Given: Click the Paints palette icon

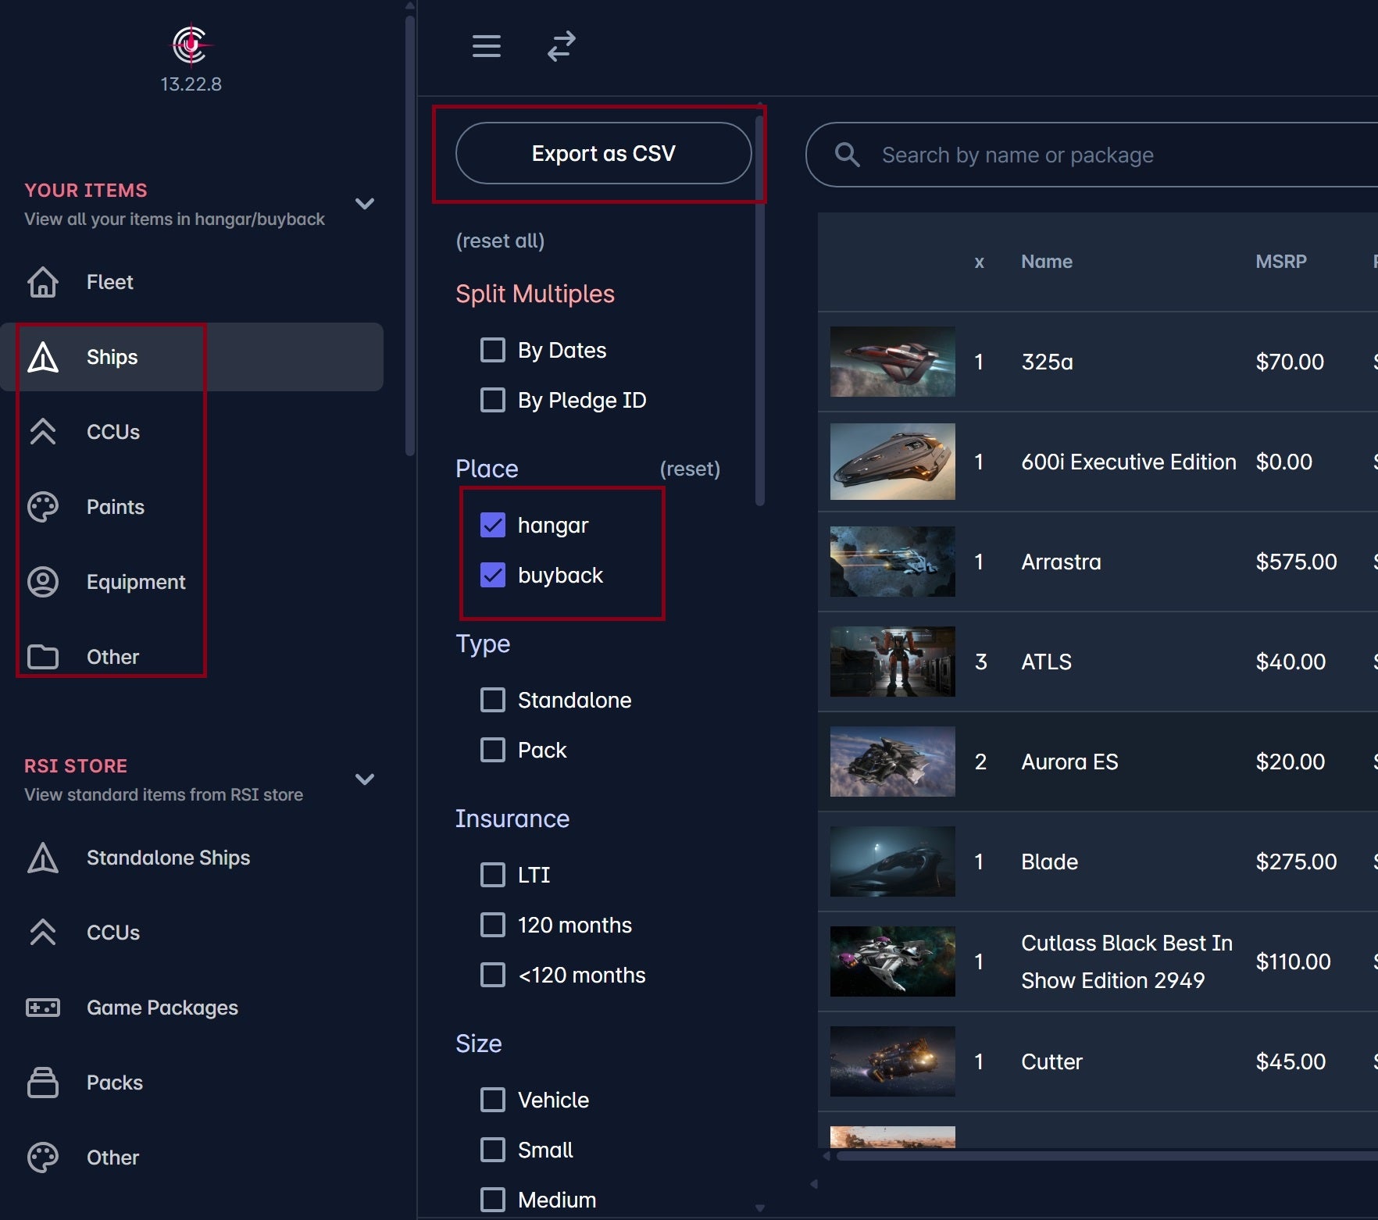Looking at the screenshot, I should 43,507.
